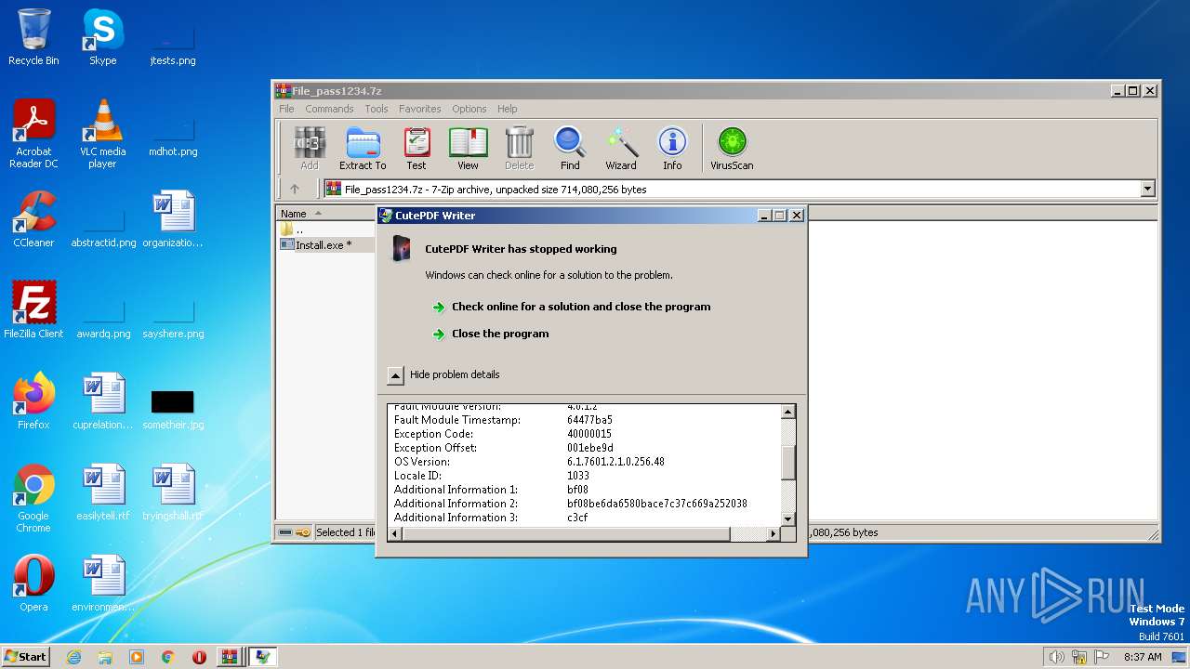Image resolution: width=1190 pixels, height=669 pixels.
Task: Select the Install.exe file row
Action: (325, 245)
